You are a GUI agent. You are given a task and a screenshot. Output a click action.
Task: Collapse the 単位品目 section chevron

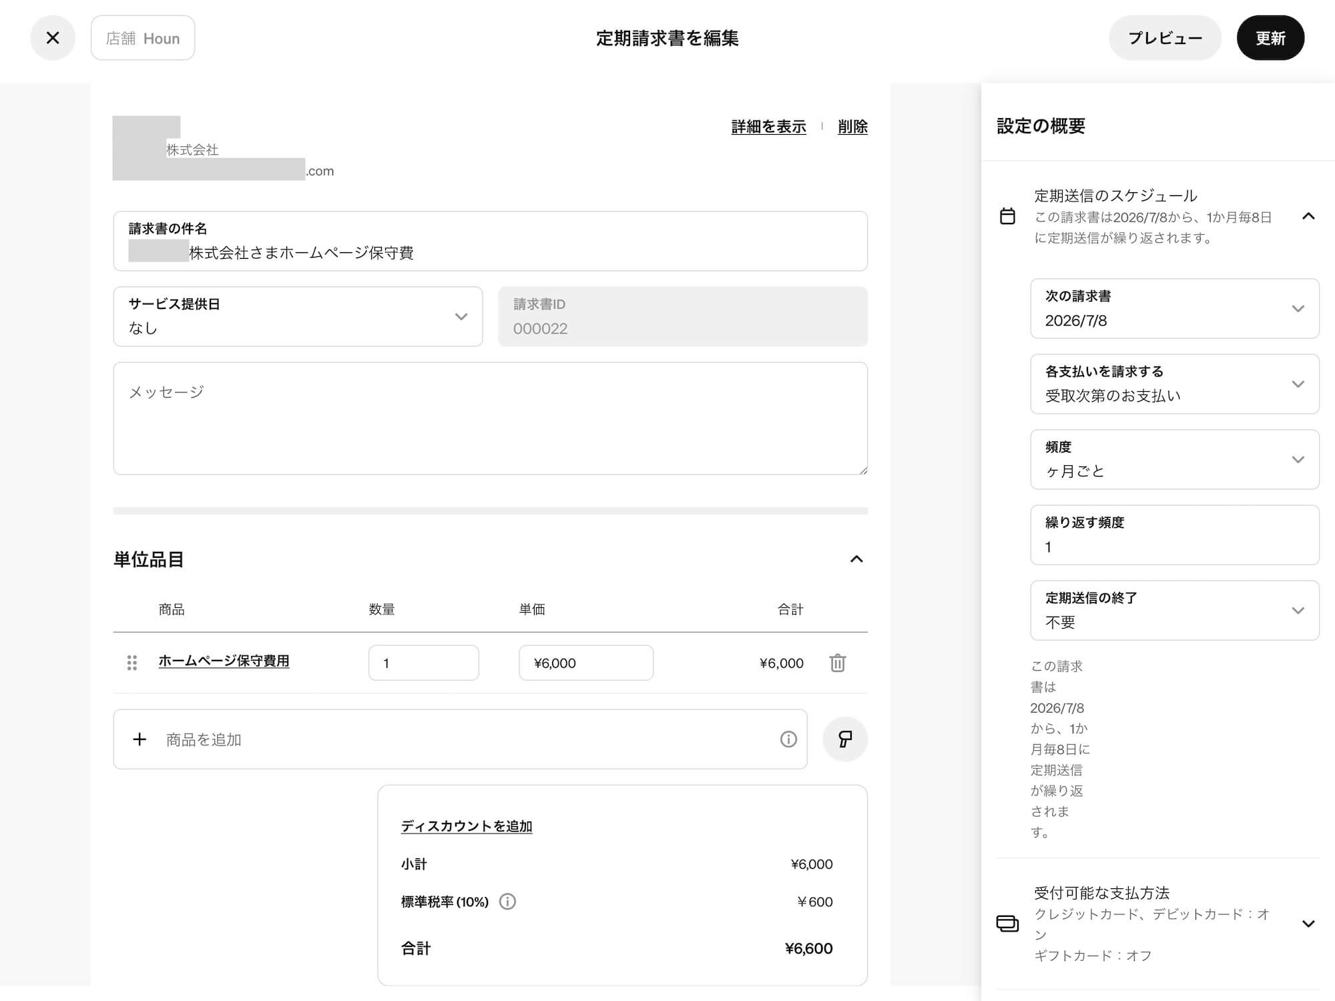pyautogui.click(x=856, y=559)
